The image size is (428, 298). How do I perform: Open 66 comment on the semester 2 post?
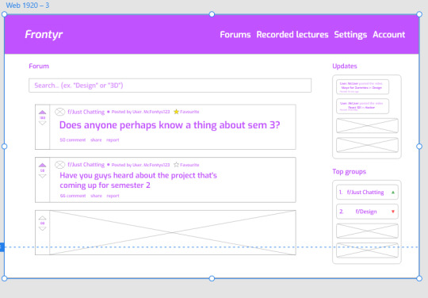click(x=73, y=196)
